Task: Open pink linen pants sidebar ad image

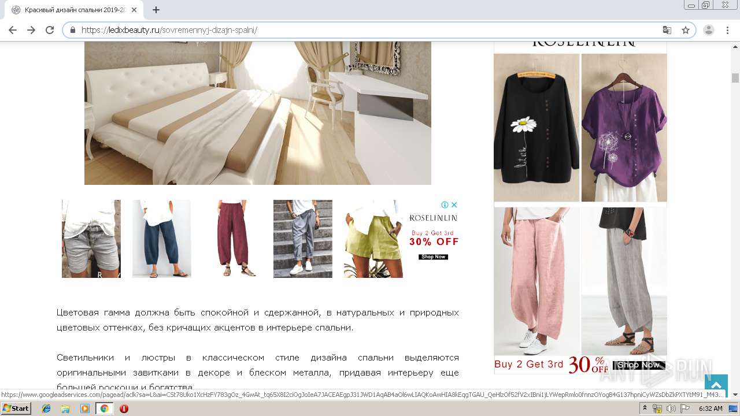Action: (x=536, y=282)
